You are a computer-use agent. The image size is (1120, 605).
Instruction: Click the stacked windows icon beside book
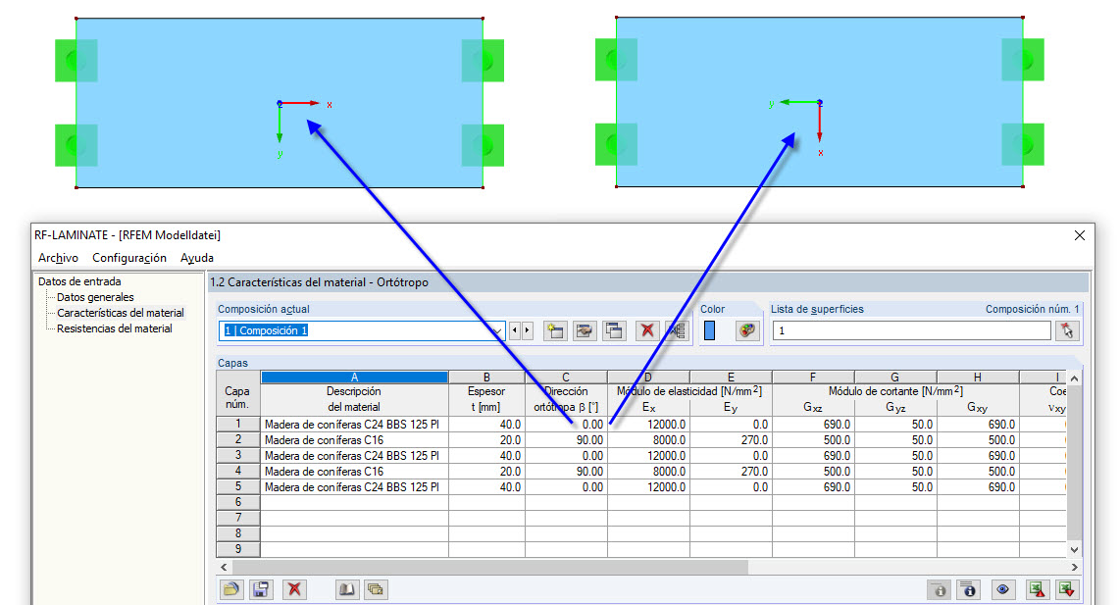pyautogui.click(x=376, y=589)
